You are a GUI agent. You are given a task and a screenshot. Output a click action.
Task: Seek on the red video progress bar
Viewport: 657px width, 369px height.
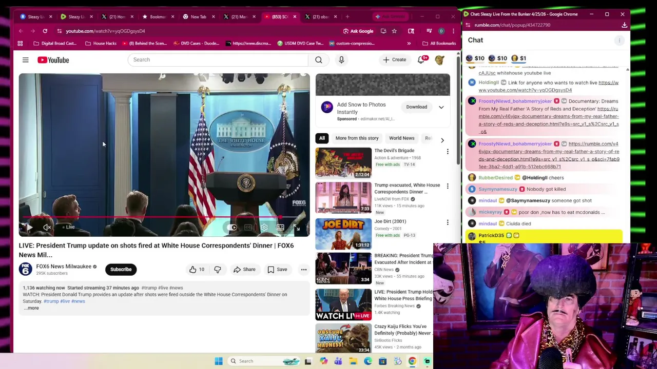(164, 217)
